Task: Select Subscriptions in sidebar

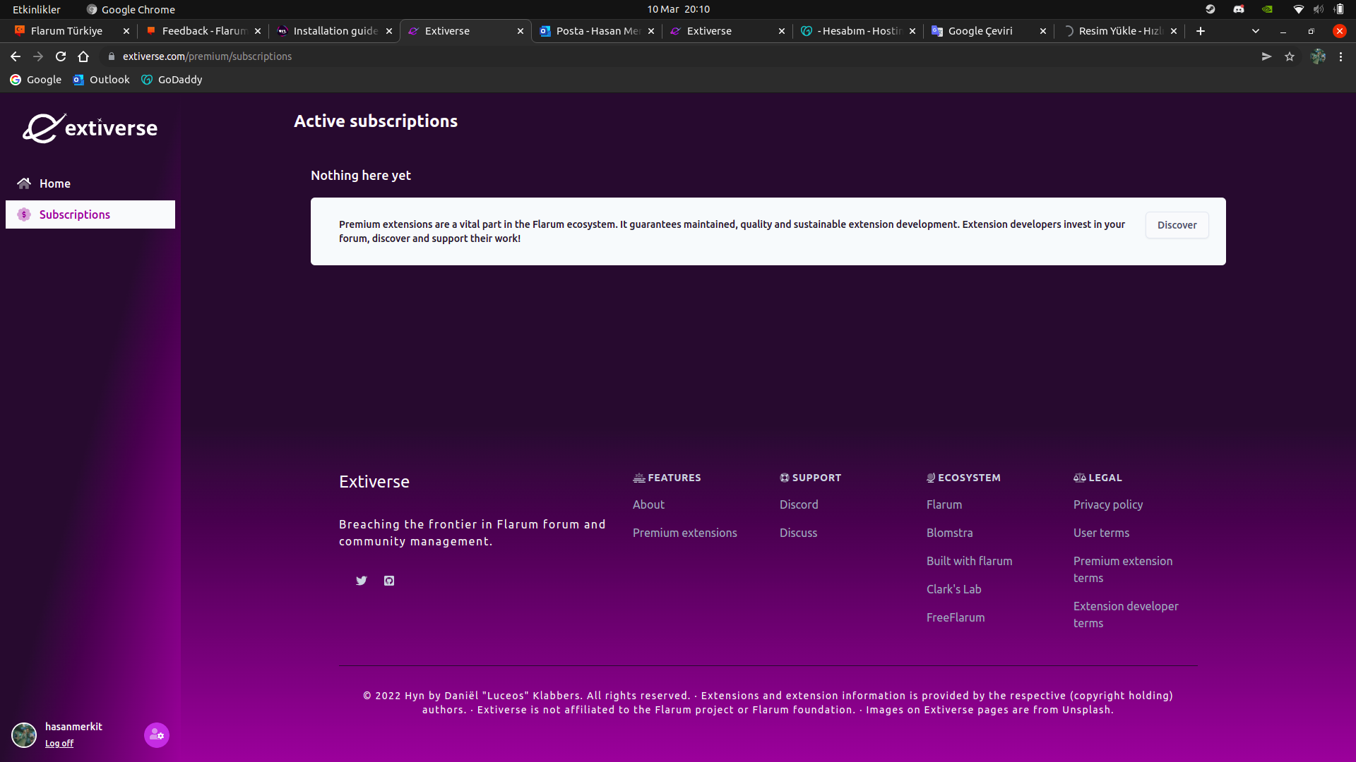Action: coord(90,214)
